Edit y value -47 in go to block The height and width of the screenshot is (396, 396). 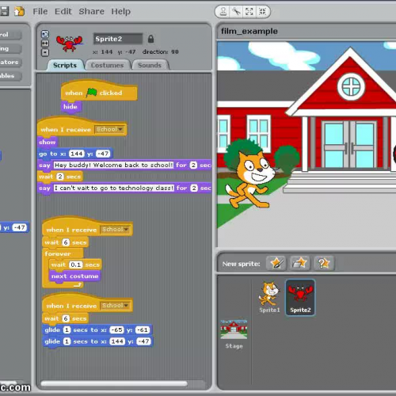click(103, 154)
